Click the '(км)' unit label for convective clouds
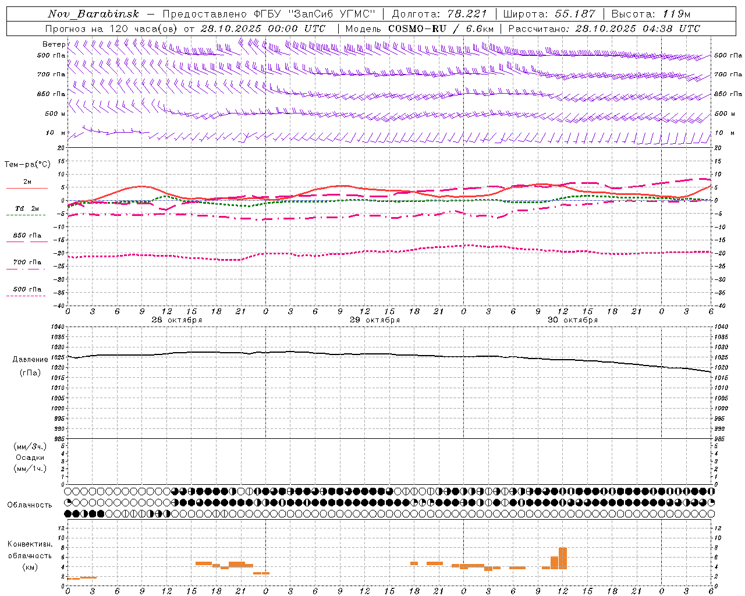 (30, 567)
